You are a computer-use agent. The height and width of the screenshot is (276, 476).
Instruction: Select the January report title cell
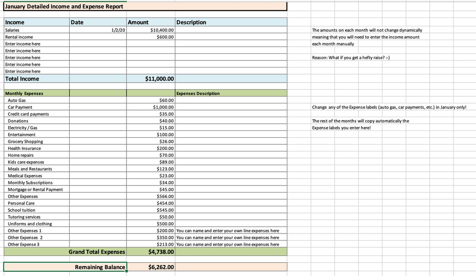click(x=63, y=6)
